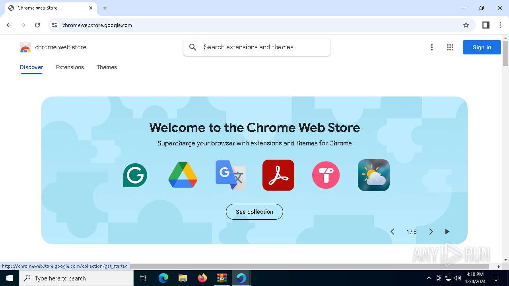Click the weather extension icon

(x=374, y=175)
